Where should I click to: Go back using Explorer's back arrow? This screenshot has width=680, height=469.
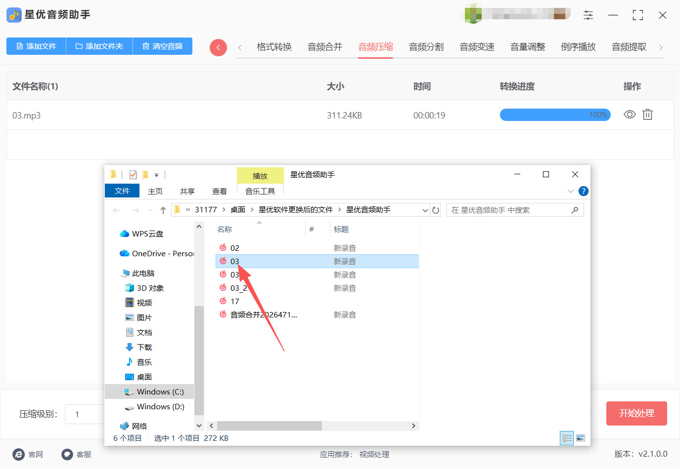point(117,210)
